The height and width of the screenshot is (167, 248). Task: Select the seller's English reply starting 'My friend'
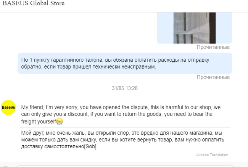click(121, 114)
